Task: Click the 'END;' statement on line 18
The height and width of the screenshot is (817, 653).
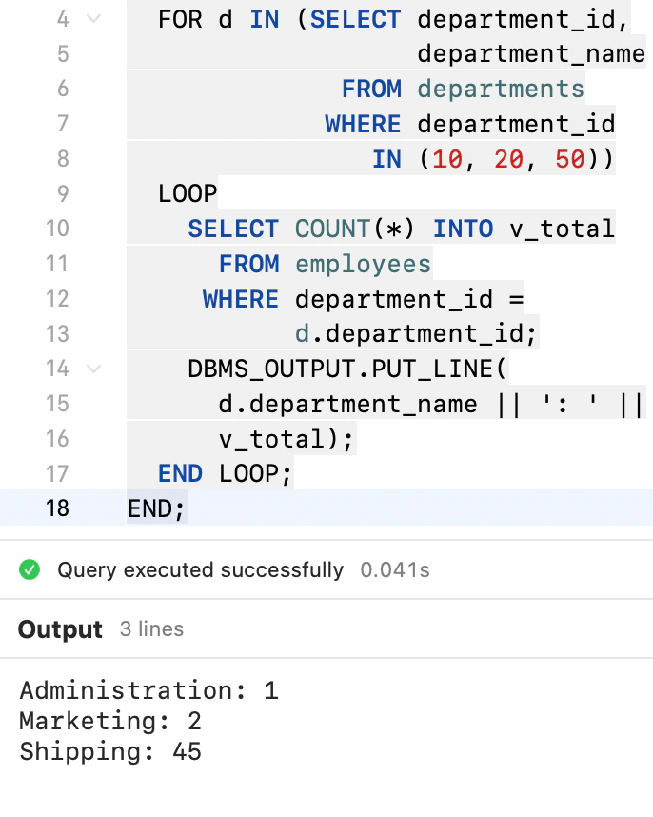Action: pyautogui.click(x=156, y=508)
